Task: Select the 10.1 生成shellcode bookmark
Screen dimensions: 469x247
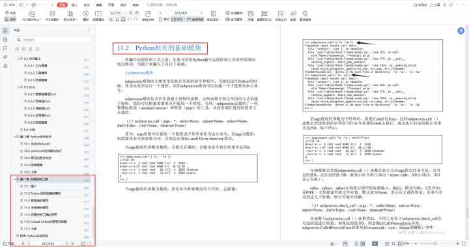Action: coord(36,144)
